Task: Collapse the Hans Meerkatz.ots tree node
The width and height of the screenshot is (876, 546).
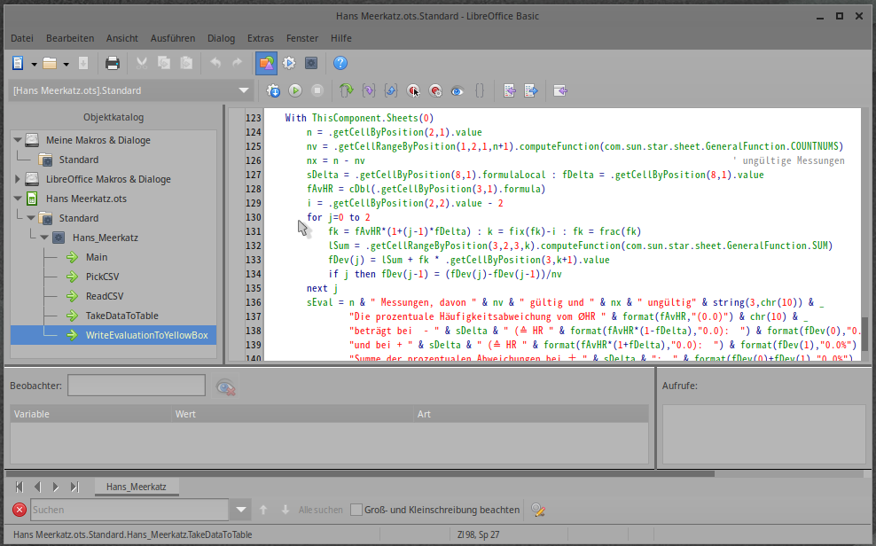Action: pos(18,199)
